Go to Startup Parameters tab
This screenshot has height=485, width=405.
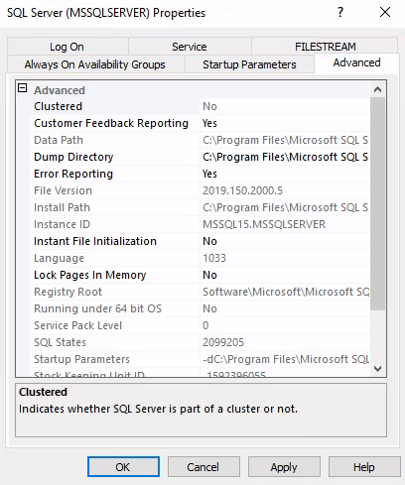(x=249, y=64)
